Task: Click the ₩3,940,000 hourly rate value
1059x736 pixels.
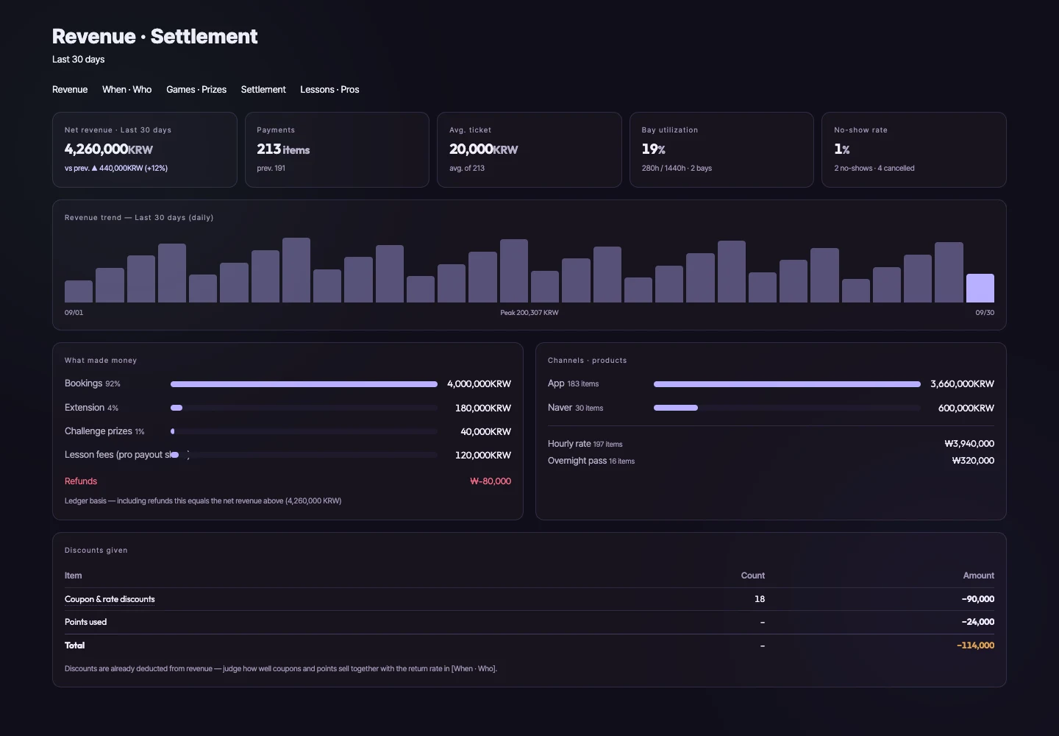Action: tap(969, 444)
